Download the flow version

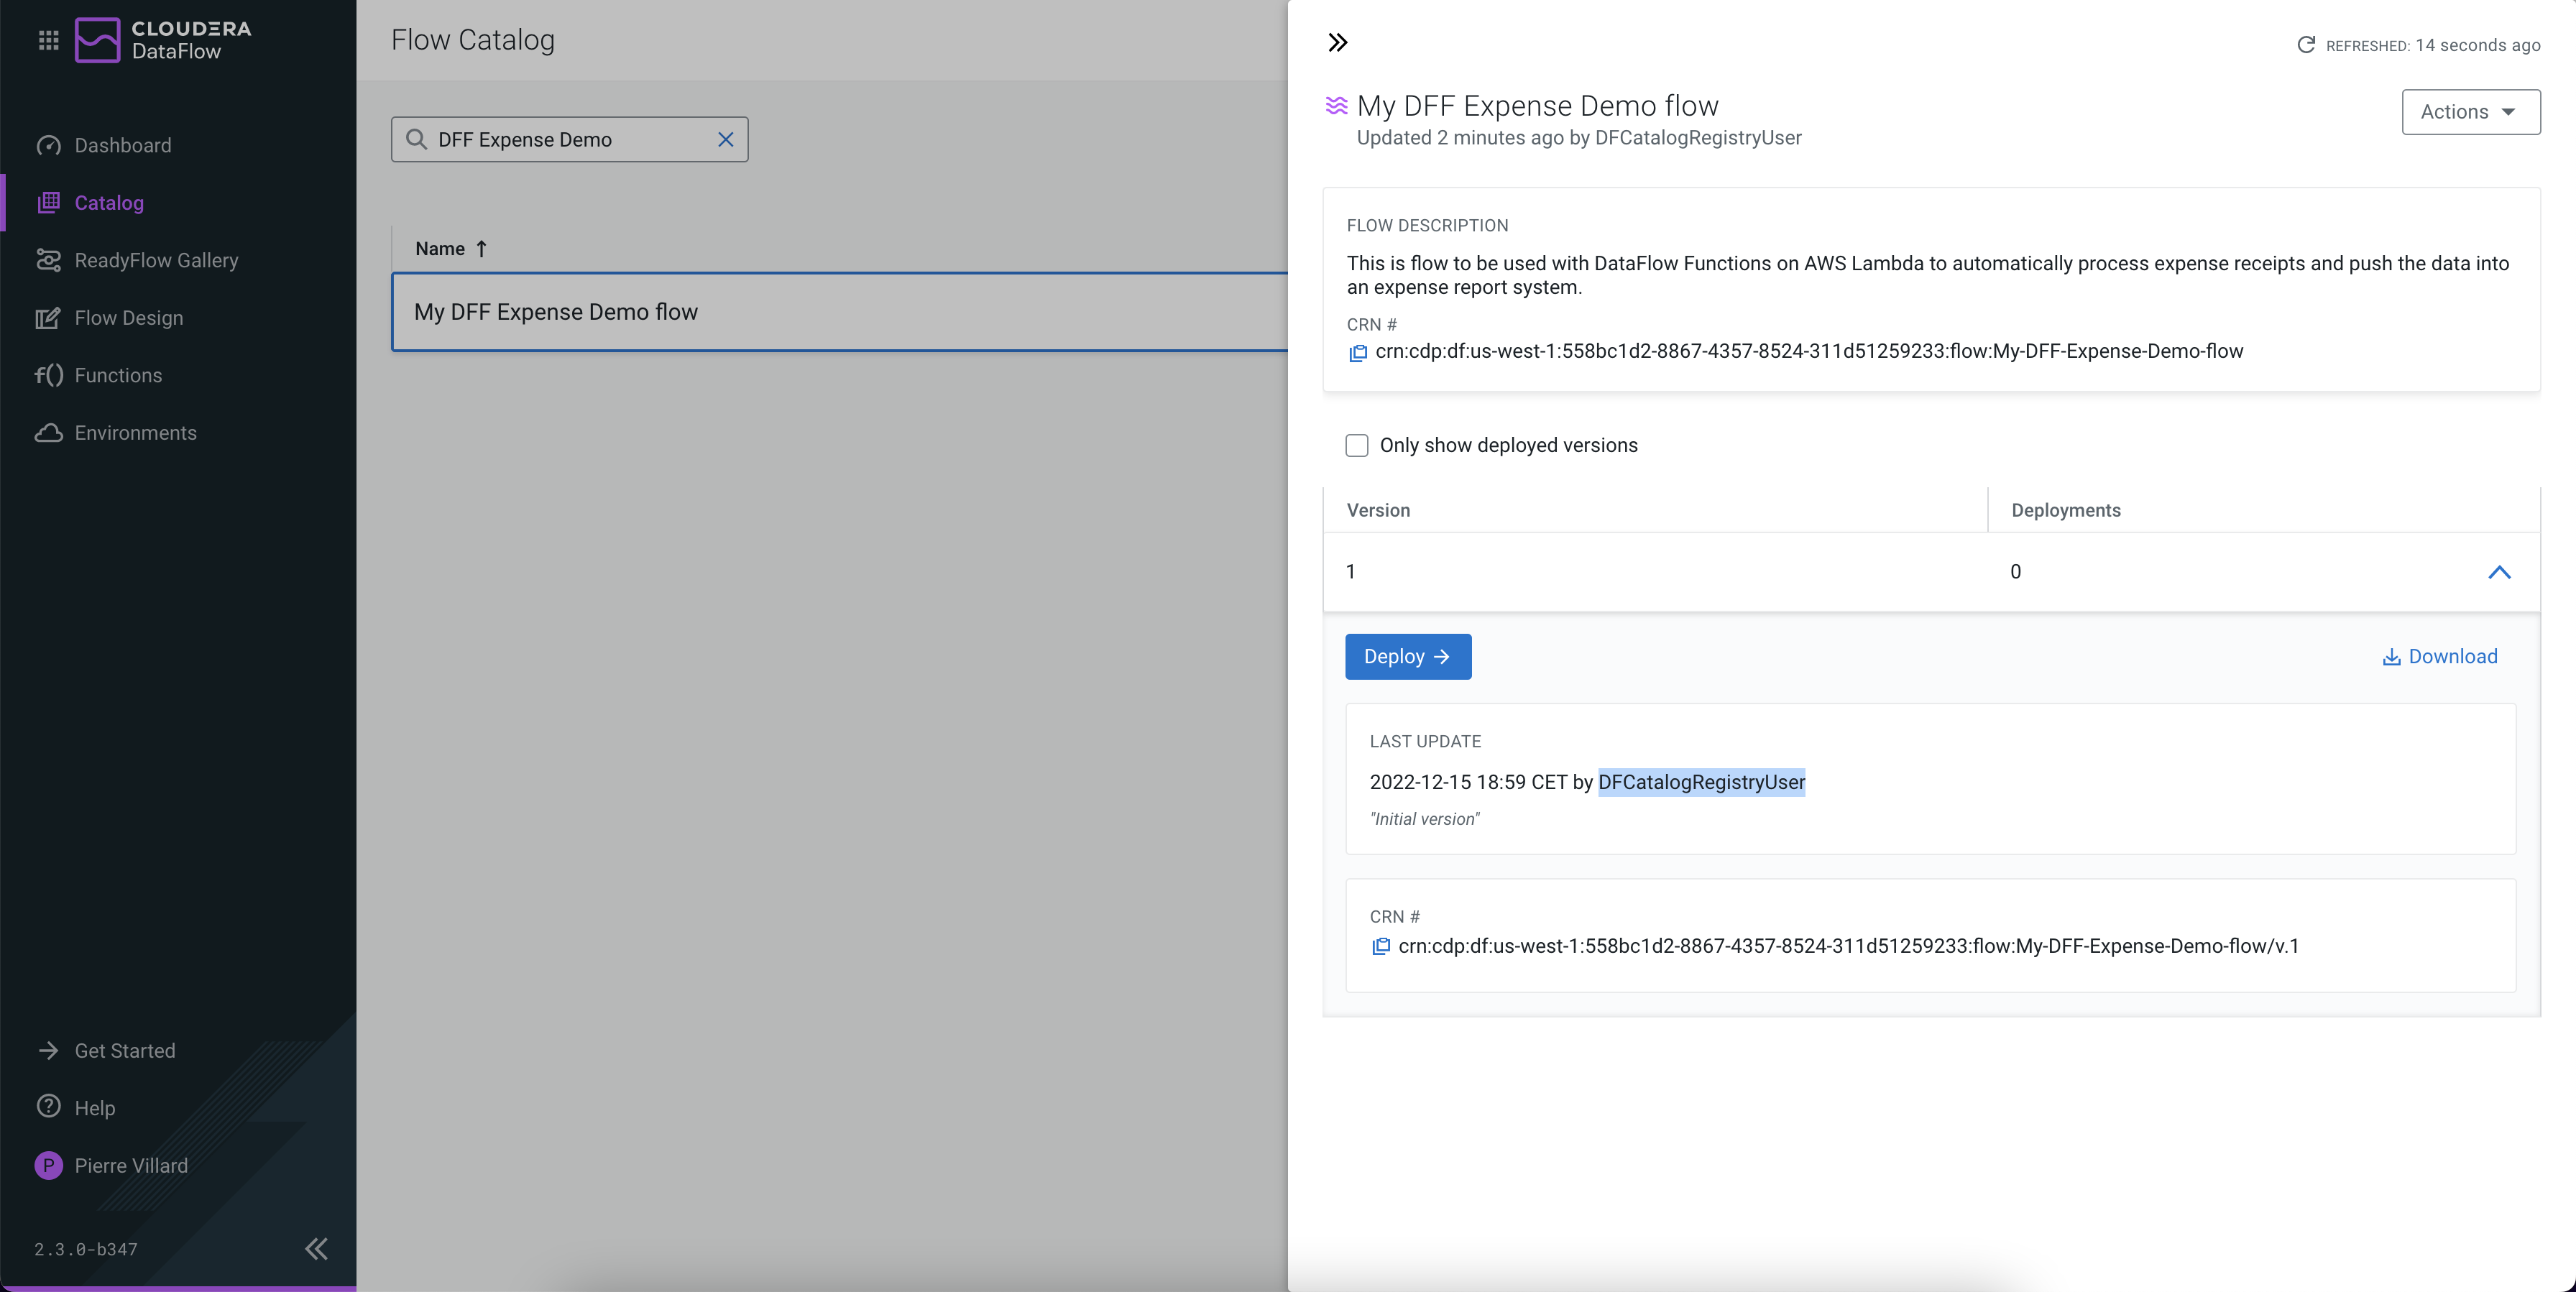click(2439, 657)
